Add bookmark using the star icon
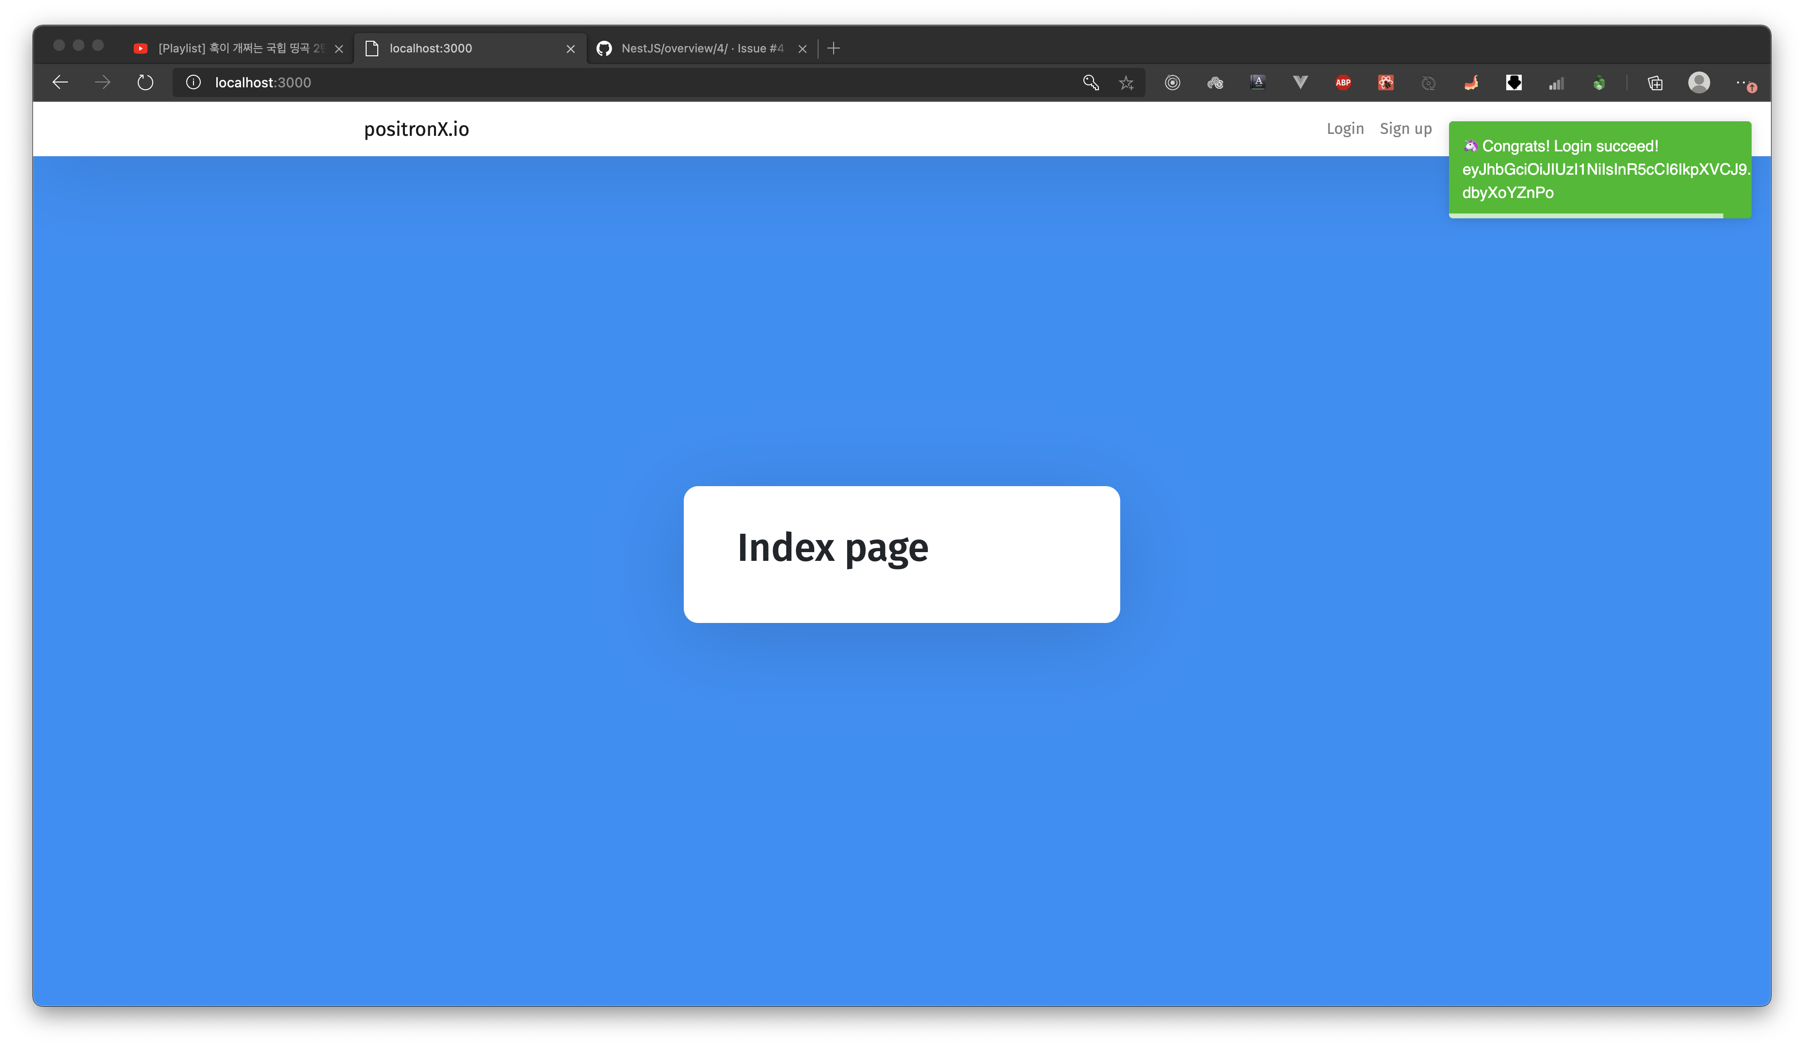 pyautogui.click(x=1126, y=82)
